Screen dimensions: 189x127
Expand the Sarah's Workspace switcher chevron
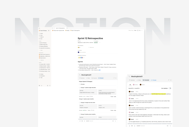50,31
